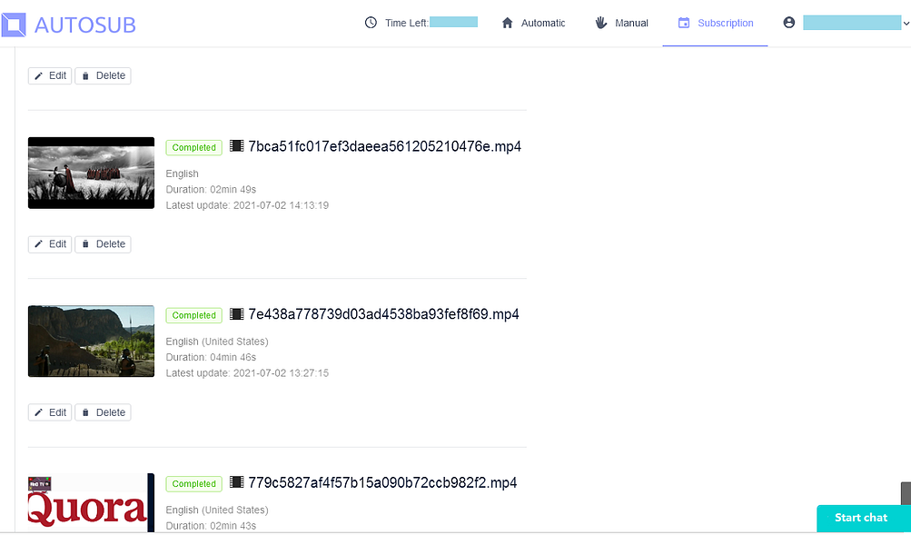This screenshot has width=911, height=545.
Task: Delete the 7bca51fc video entry
Action: coord(103,243)
